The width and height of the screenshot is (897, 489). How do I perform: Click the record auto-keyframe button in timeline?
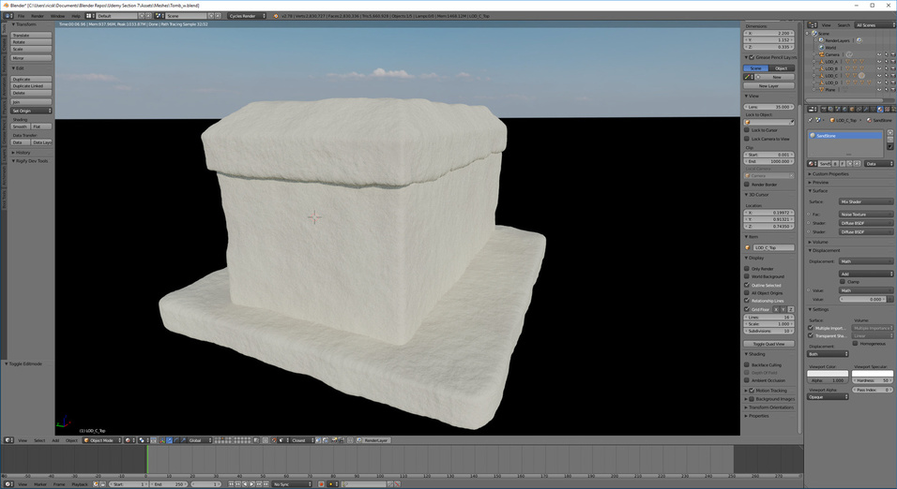[x=321, y=484]
